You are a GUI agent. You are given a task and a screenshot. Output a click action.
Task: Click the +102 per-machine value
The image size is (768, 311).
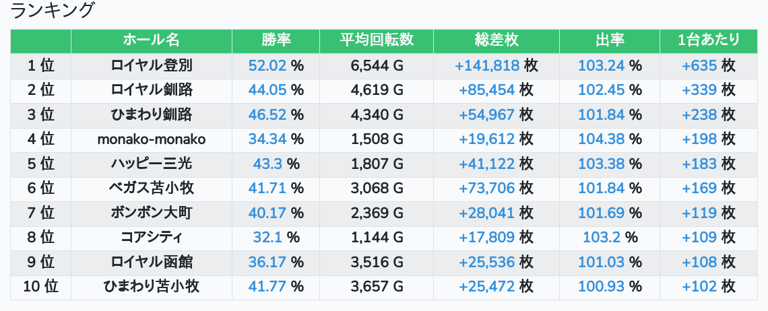tap(699, 287)
